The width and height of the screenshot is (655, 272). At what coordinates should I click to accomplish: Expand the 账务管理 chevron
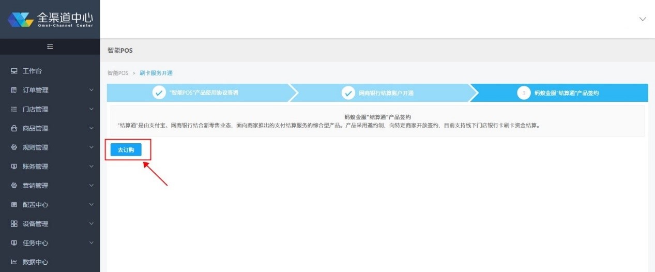click(x=92, y=167)
